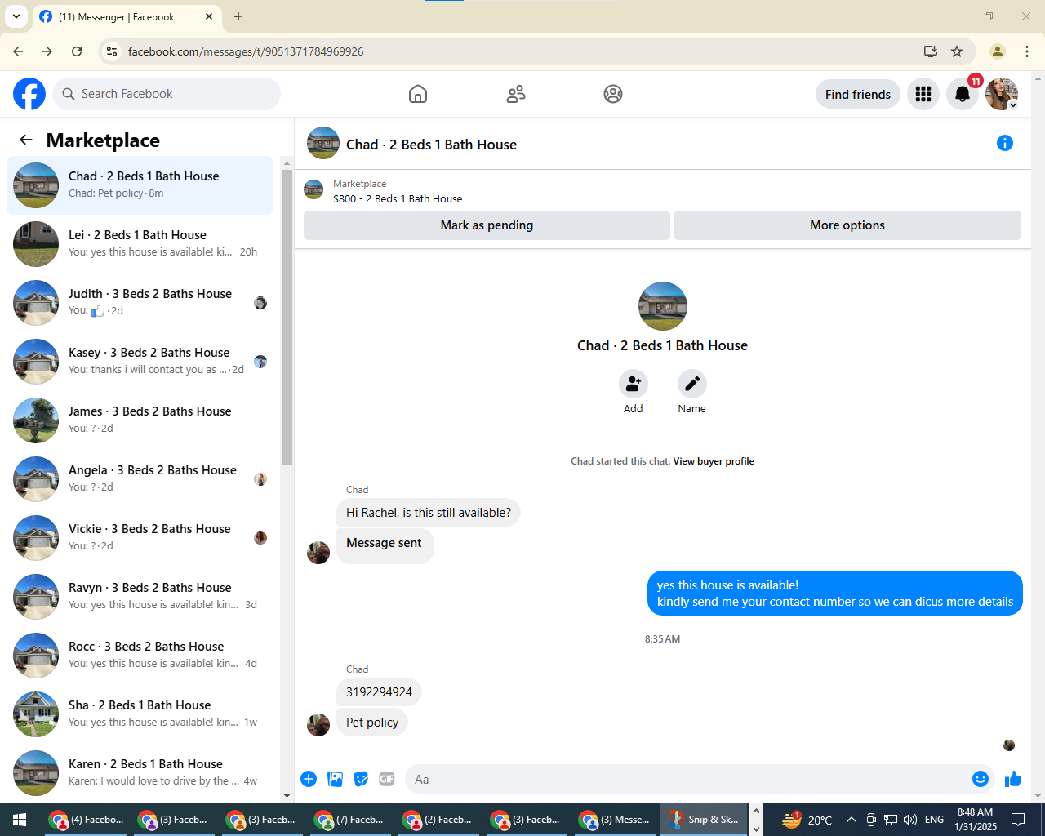
Task: Open the Facebook menu grid icon
Action: 923,94
